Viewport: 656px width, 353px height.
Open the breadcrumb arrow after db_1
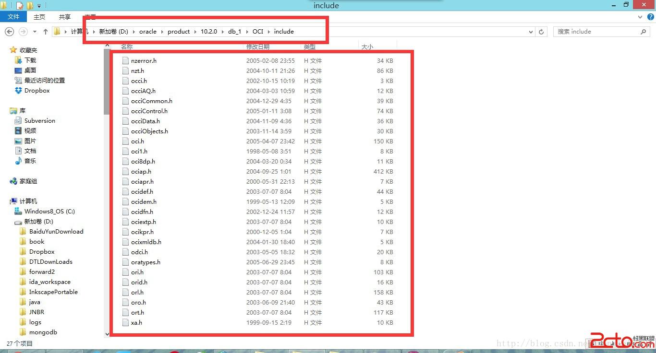pyautogui.click(x=247, y=32)
